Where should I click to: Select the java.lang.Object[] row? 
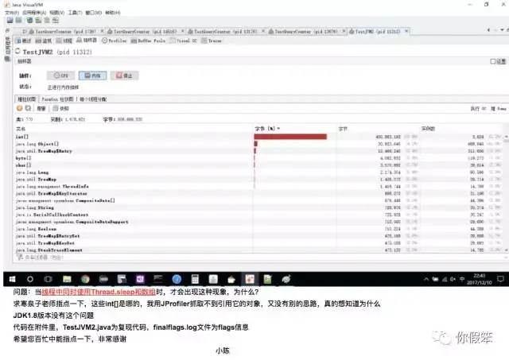coord(260,144)
